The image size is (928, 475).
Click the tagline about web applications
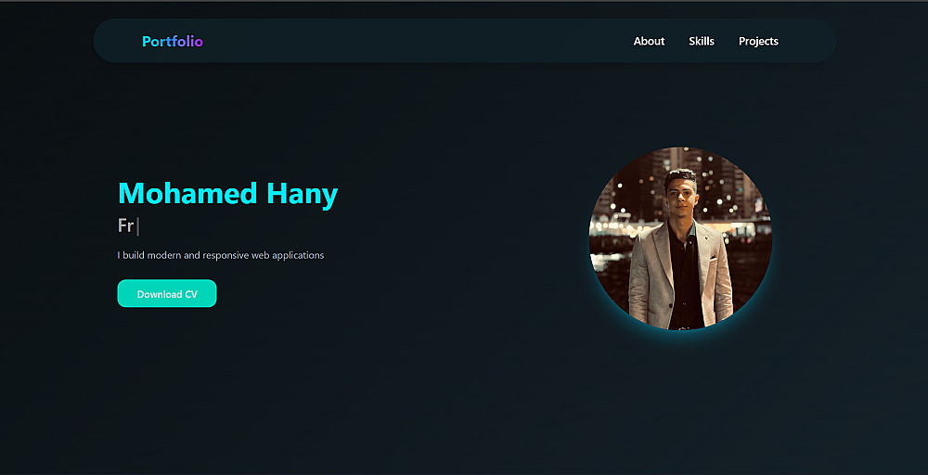tap(221, 255)
